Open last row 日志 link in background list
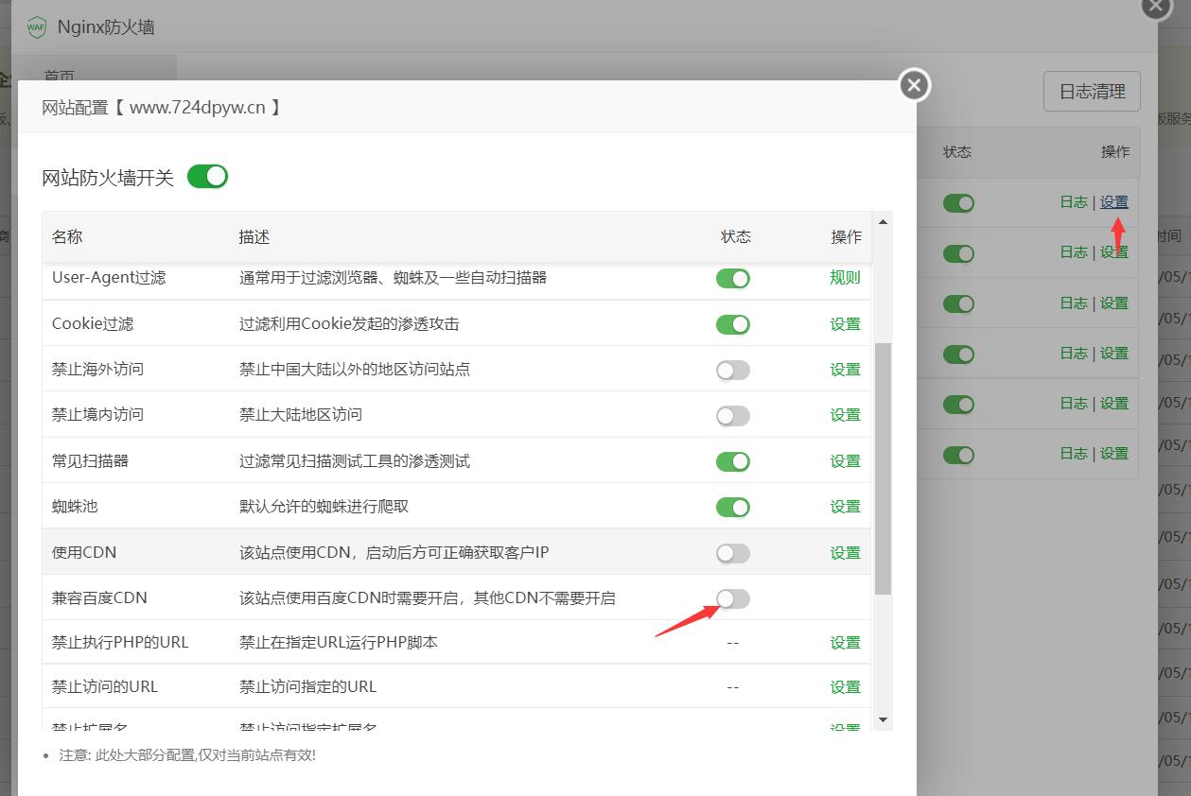Screen dimensions: 1191x796 point(1074,454)
